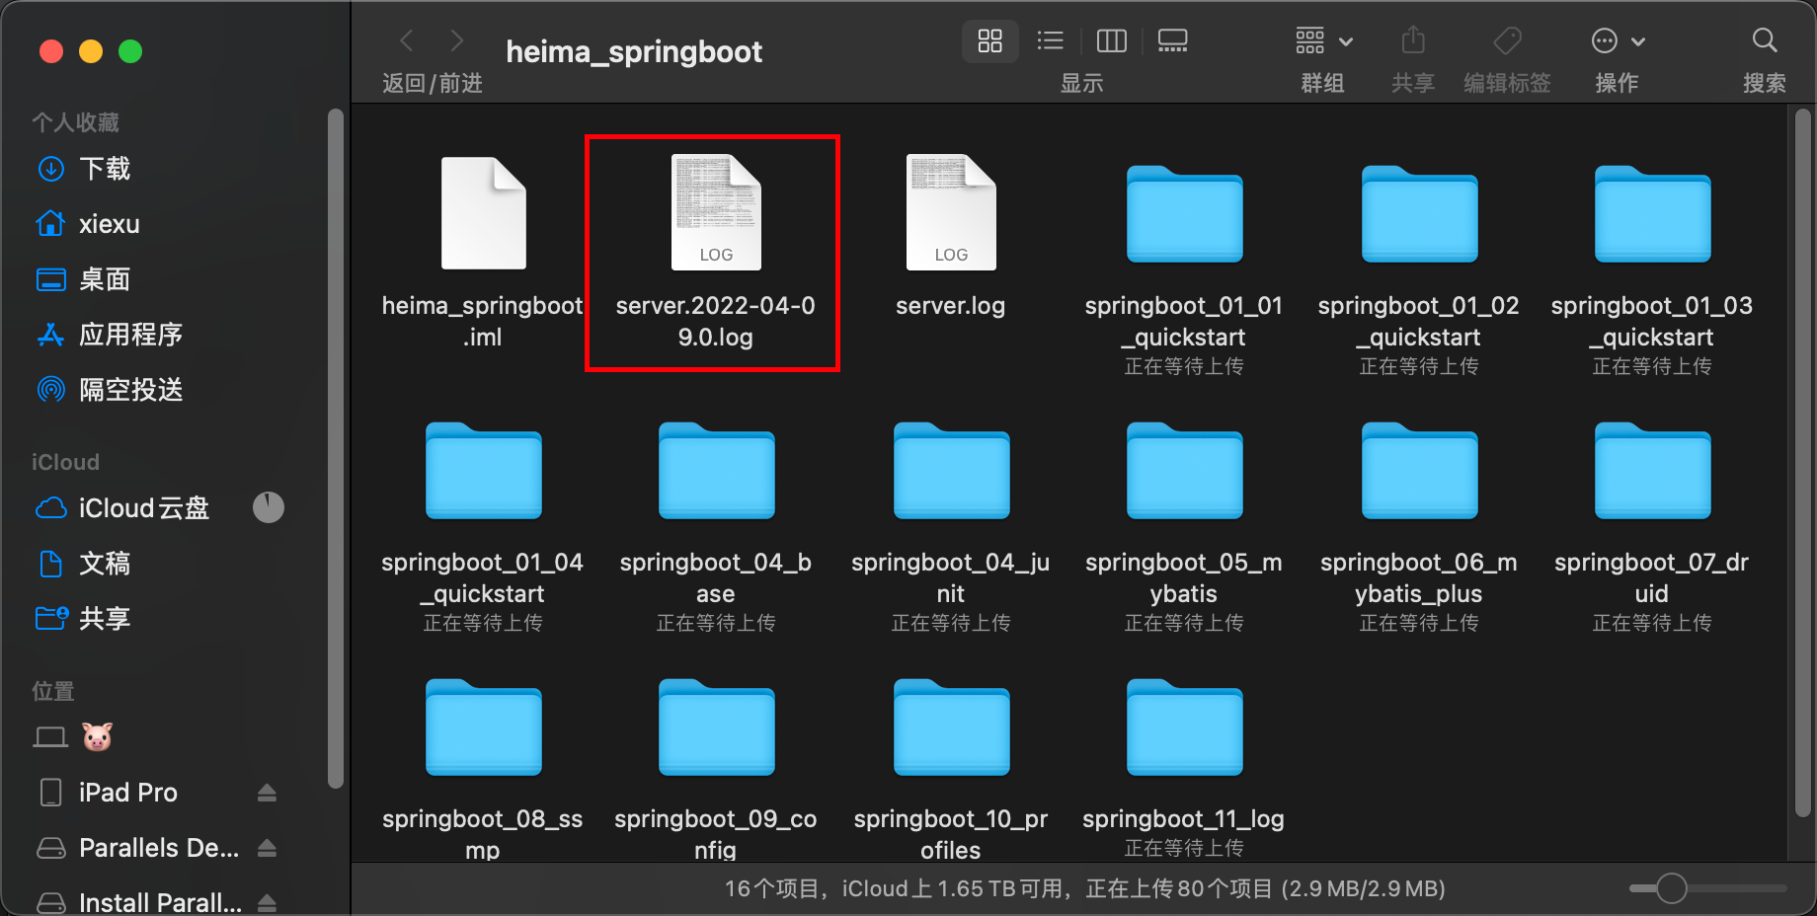Open the group-by dropdown
Viewport: 1817px width, 916px height.
[1323, 40]
